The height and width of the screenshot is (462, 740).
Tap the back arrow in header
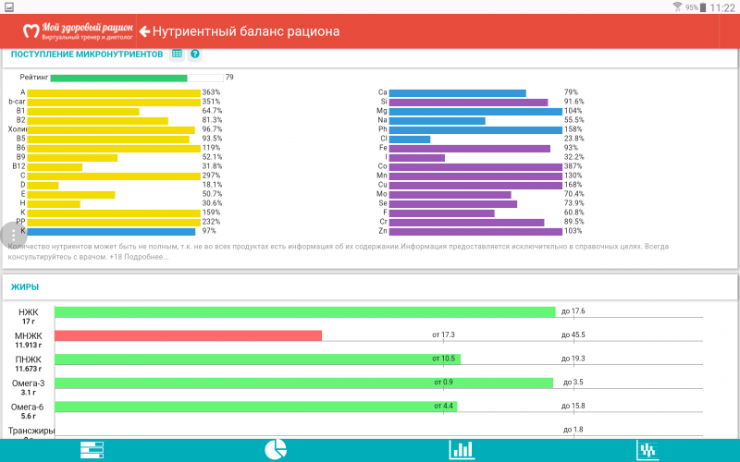(x=145, y=31)
